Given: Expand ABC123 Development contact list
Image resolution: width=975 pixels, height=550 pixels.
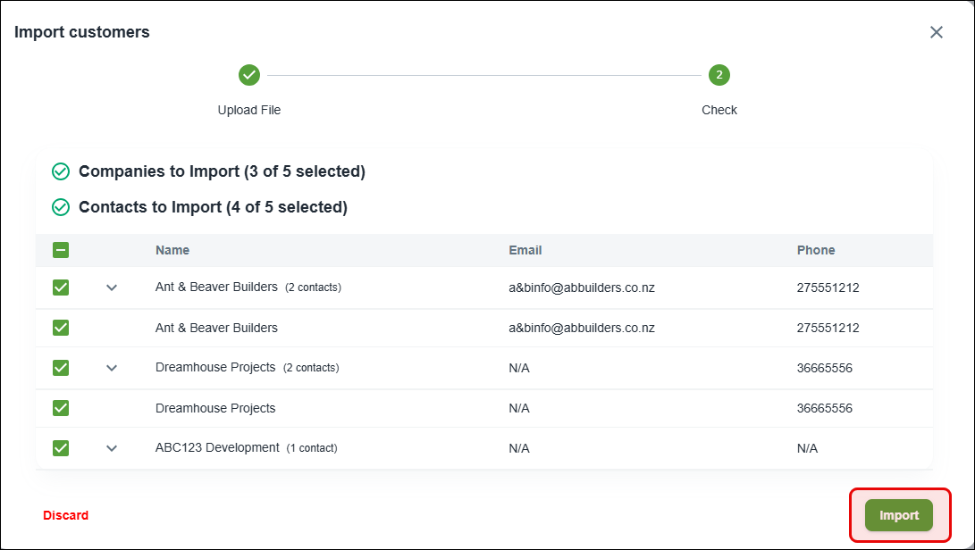Looking at the screenshot, I should (x=112, y=447).
